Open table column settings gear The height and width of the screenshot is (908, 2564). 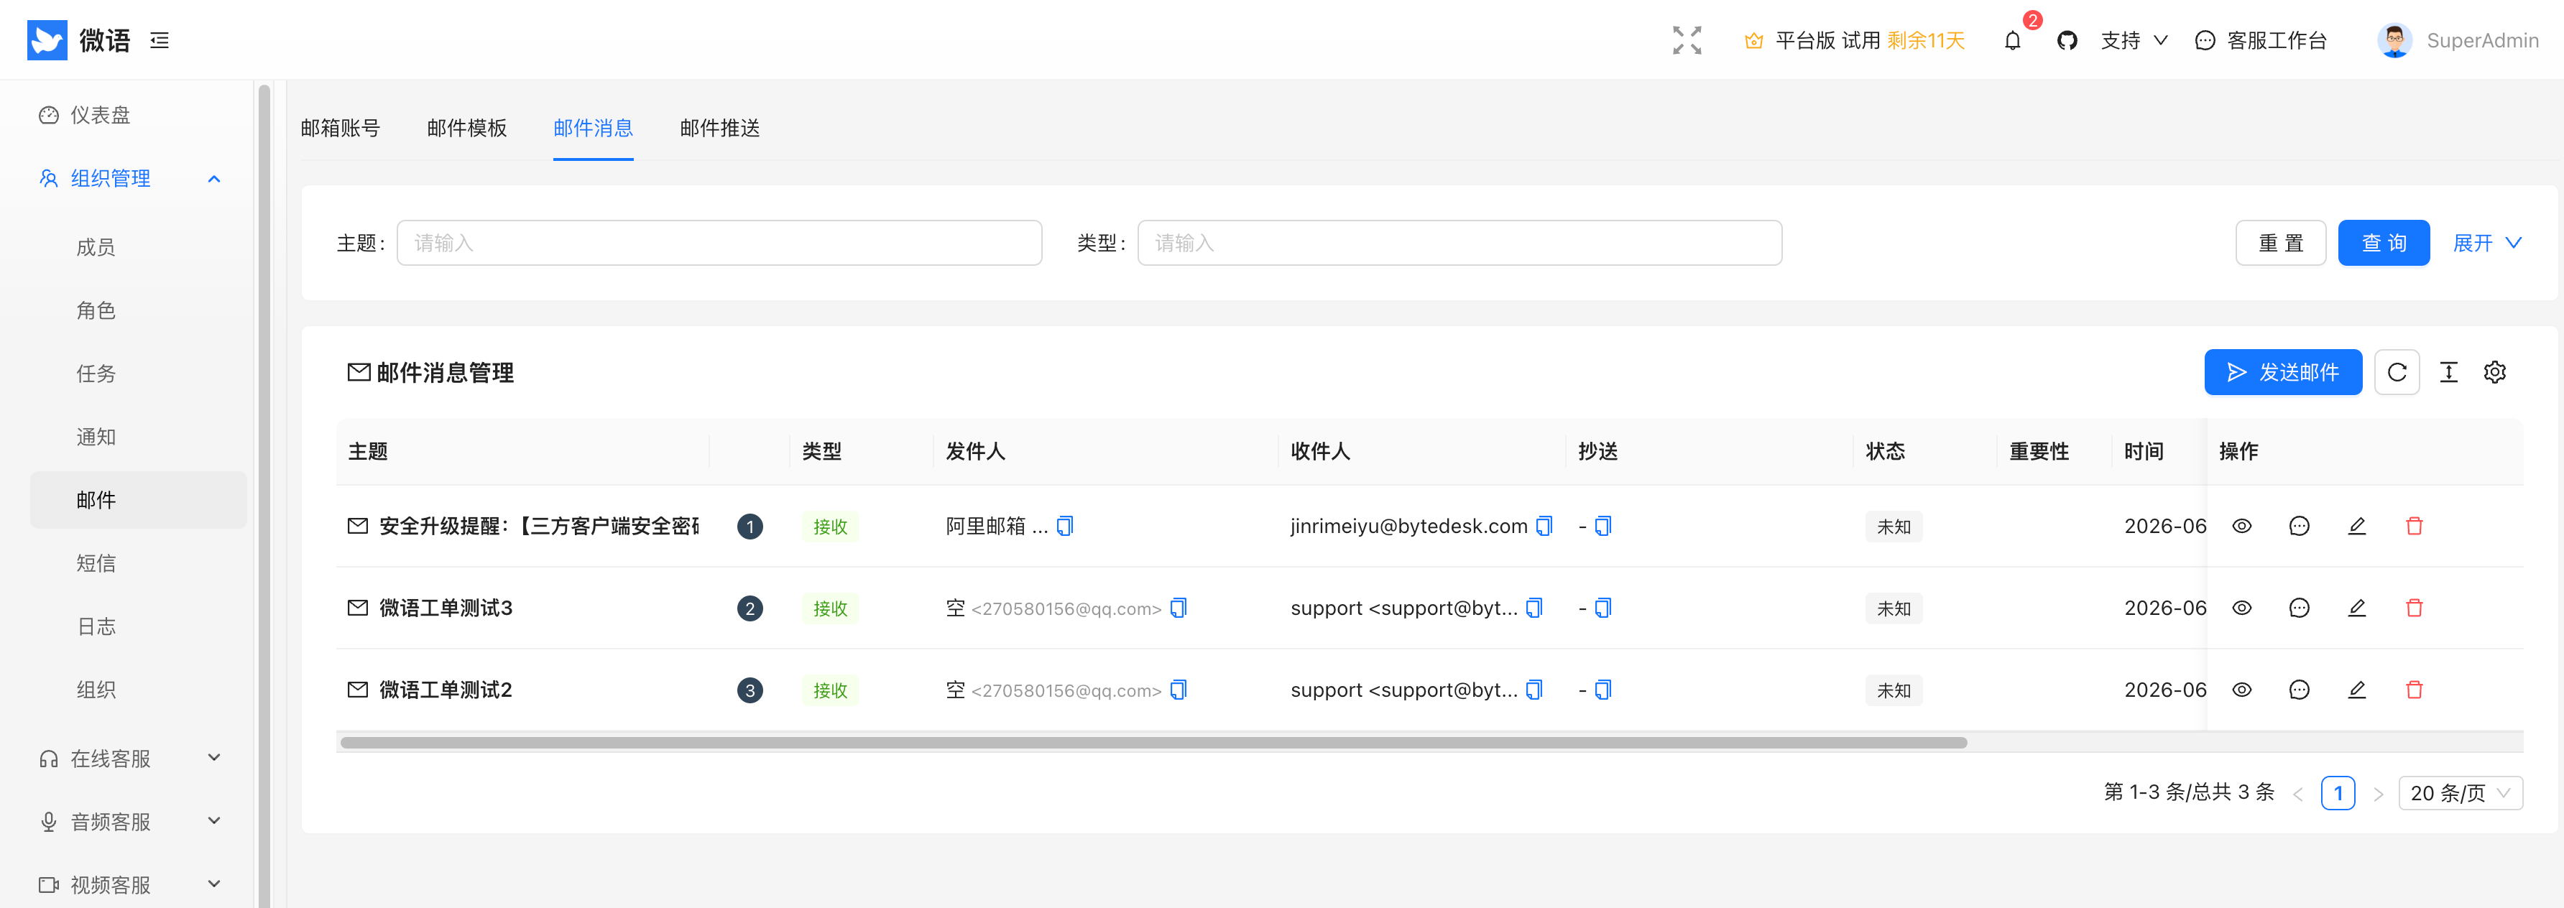coord(2494,372)
